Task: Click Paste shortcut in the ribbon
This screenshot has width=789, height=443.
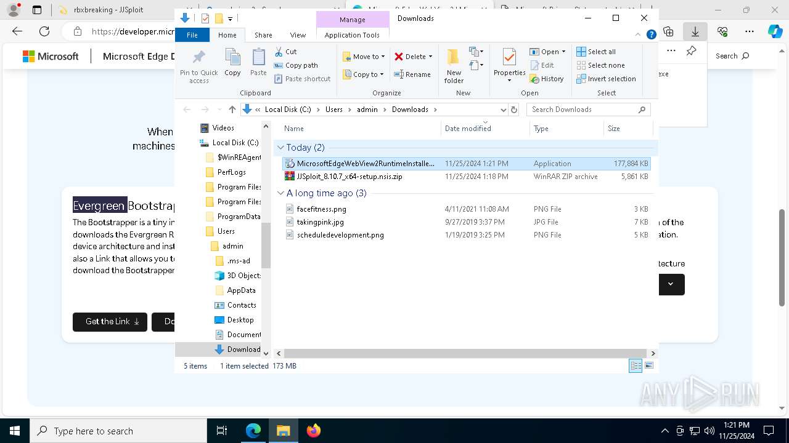Action: pos(302,79)
